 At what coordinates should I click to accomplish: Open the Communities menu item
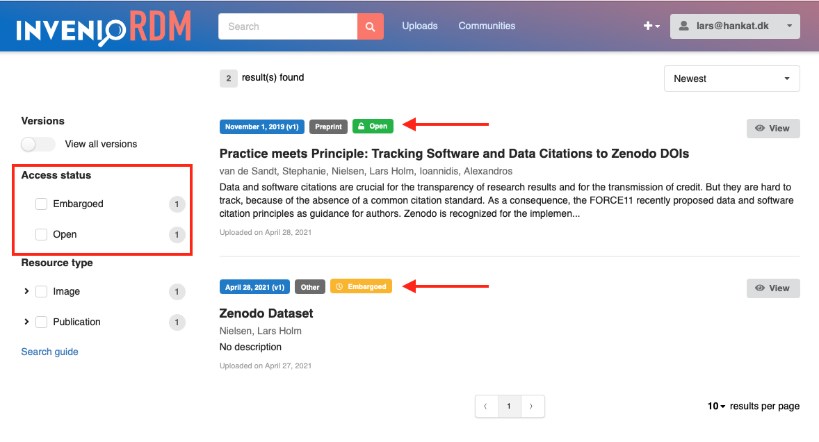click(487, 26)
